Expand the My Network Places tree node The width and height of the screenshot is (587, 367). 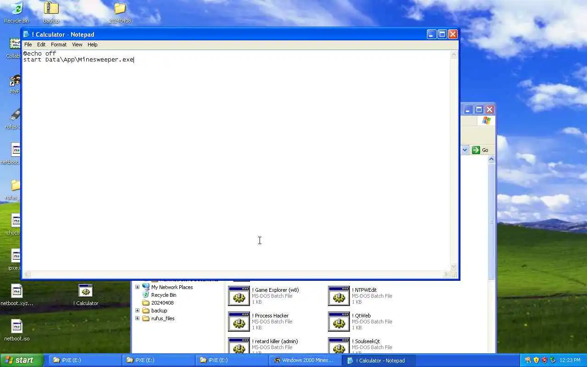pyautogui.click(x=137, y=287)
